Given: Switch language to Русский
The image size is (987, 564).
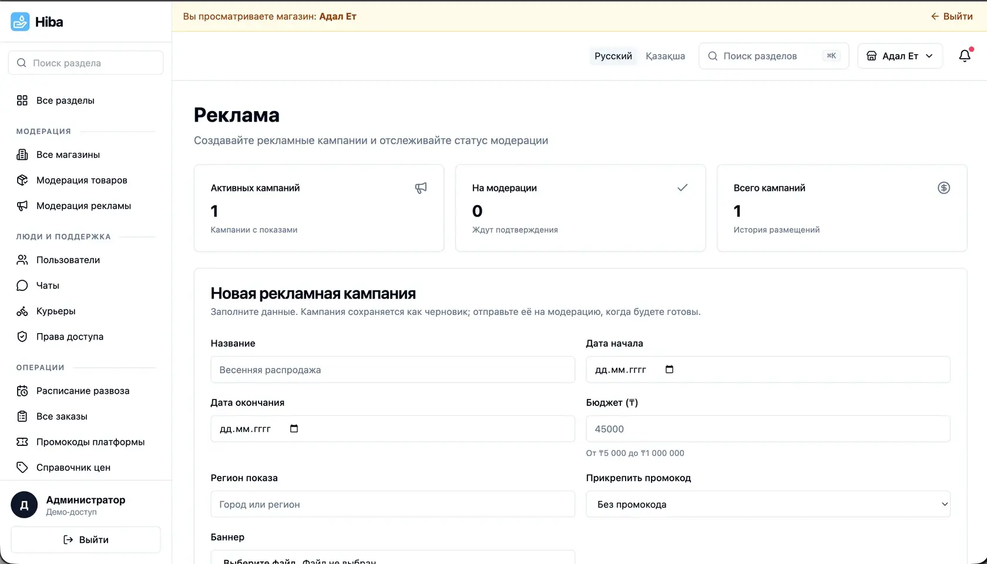Looking at the screenshot, I should [x=613, y=56].
